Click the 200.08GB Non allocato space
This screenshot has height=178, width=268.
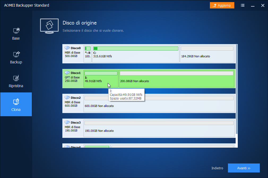click(x=176, y=79)
